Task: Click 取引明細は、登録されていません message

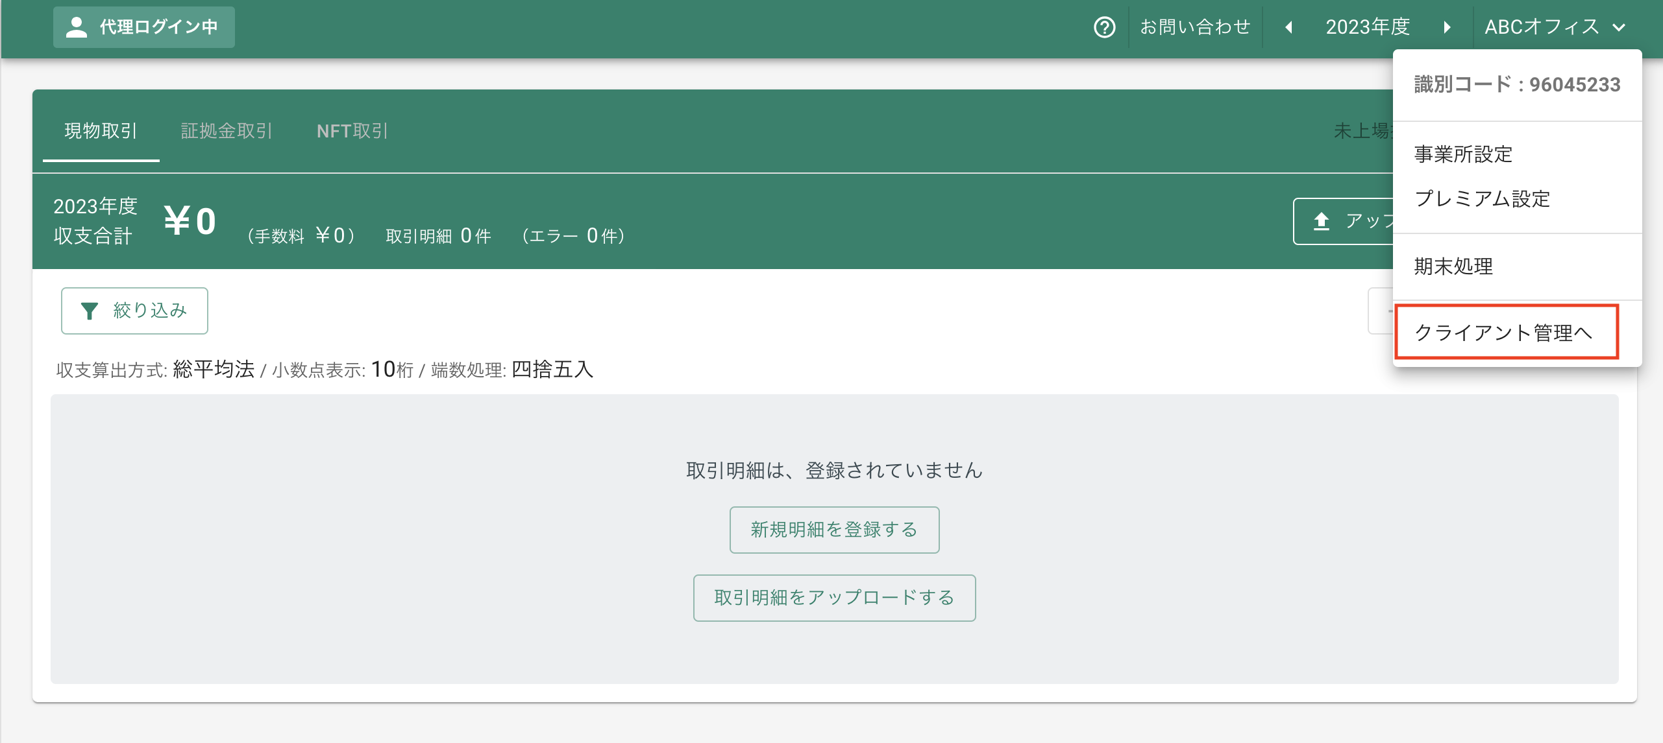Action: click(834, 470)
